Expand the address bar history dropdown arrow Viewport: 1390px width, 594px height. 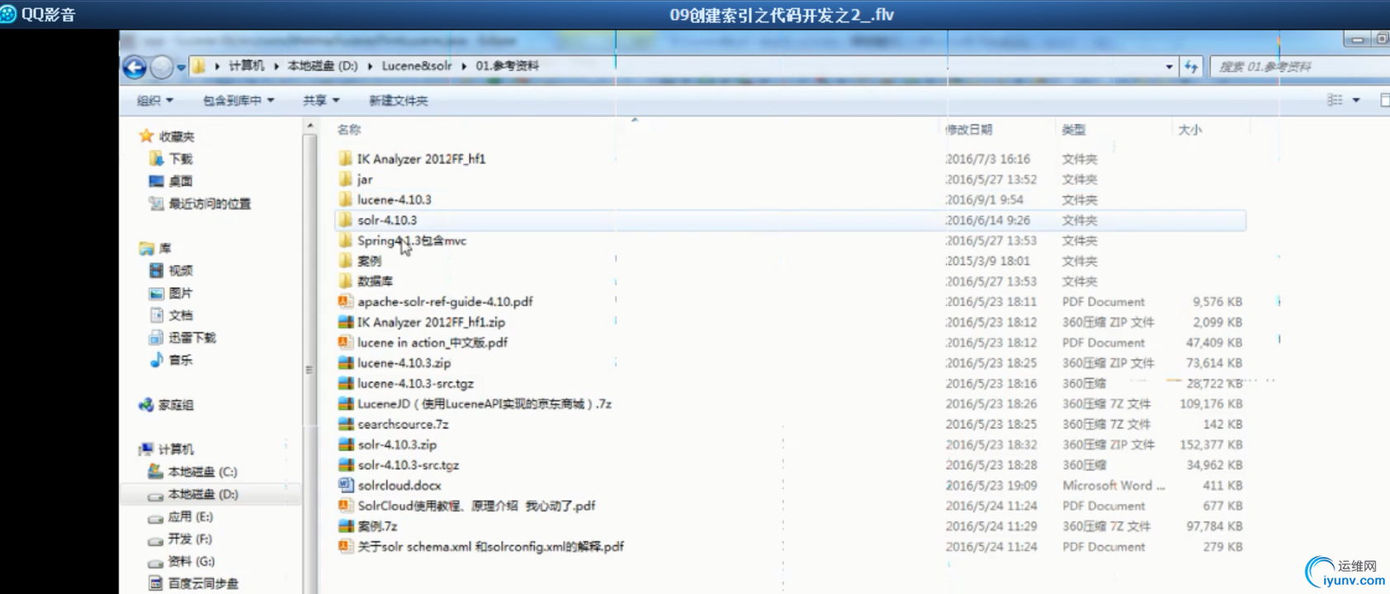point(1169,67)
